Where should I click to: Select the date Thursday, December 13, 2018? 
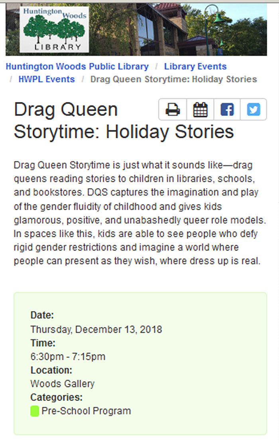[x=96, y=330]
